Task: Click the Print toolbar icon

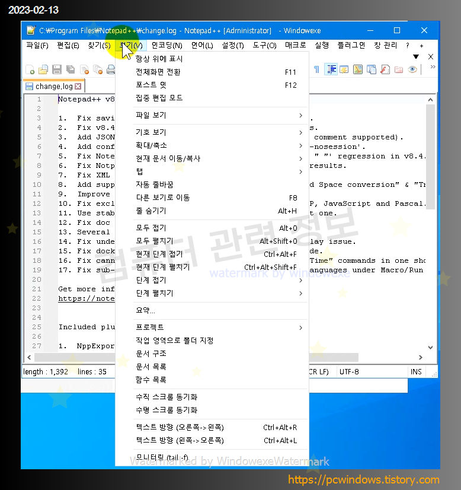Action: (111, 69)
